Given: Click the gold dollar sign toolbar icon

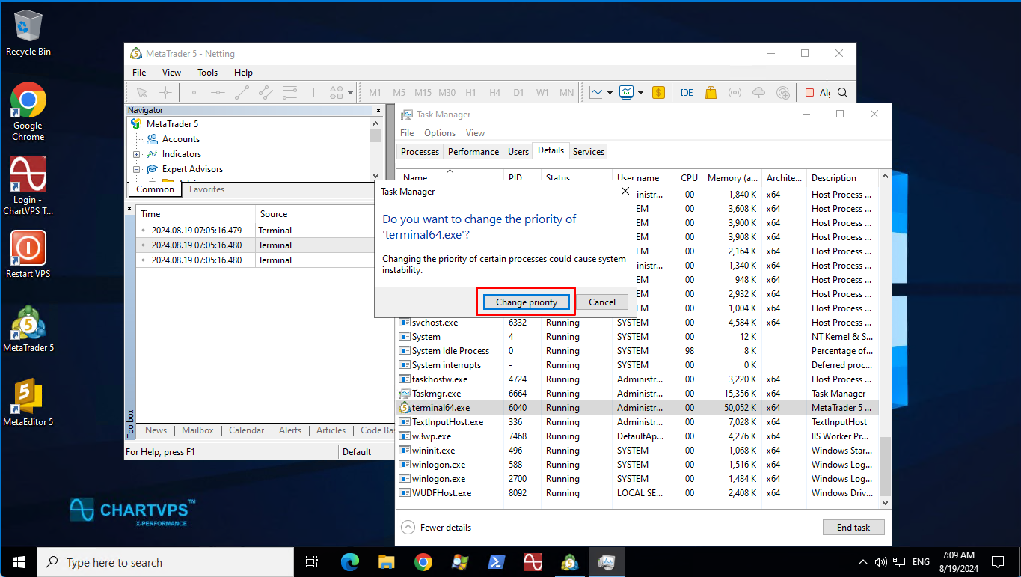Looking at the screenshot, I should [x=658, y=93].
